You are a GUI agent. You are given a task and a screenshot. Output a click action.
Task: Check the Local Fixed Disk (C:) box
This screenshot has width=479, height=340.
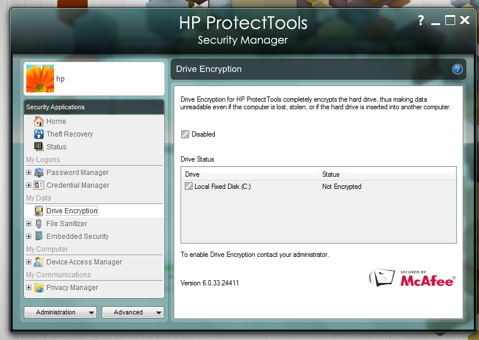[x=189, y=186]
